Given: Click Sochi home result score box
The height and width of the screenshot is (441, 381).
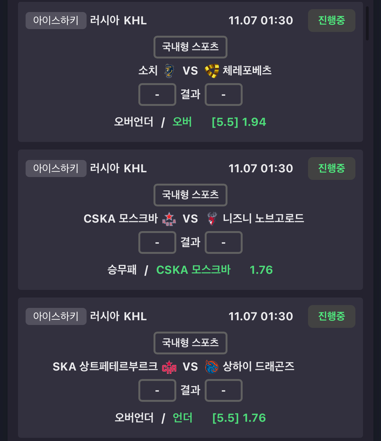Looking at the screenshot, I should 157,95.
